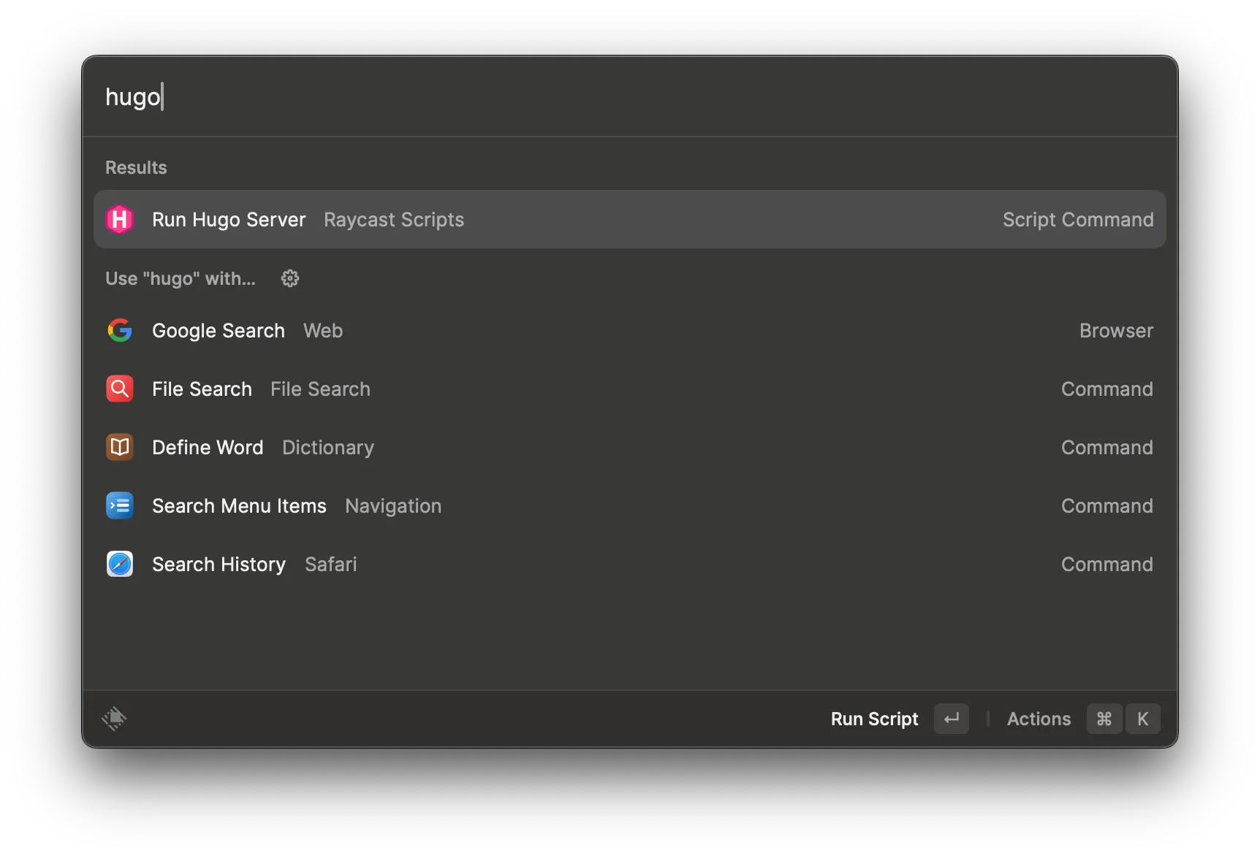1260x856 pixels.
Task: Click the Raycast logo in bottom bar
Action: [114, 719]
